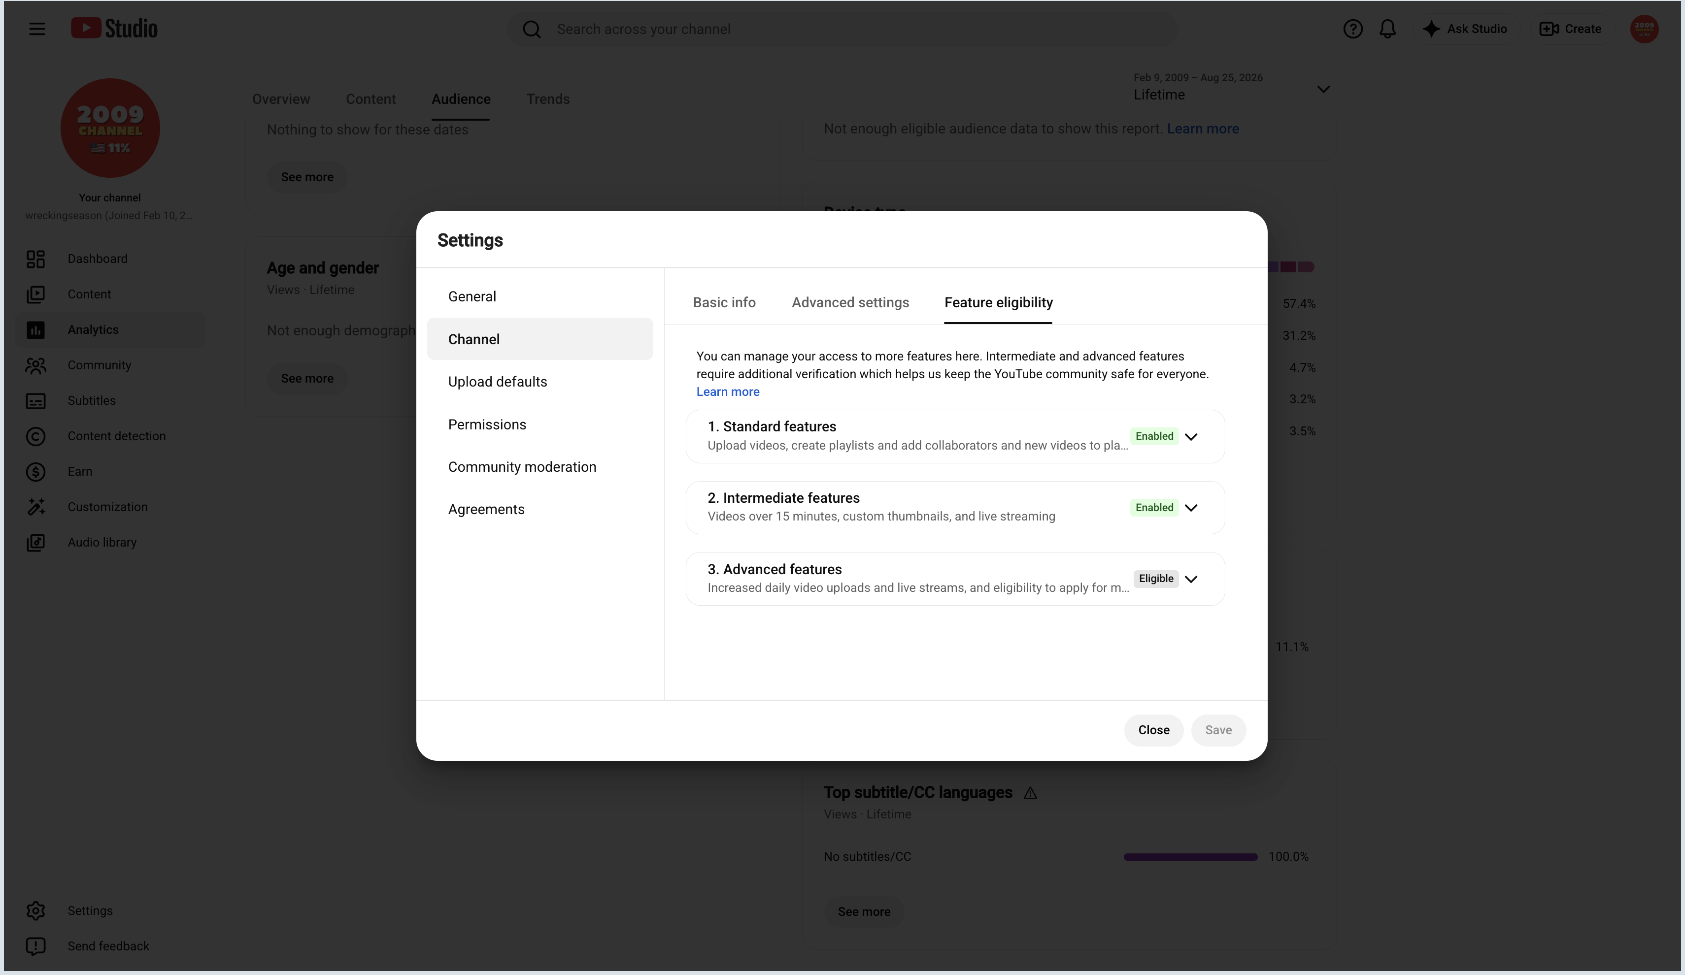Screen dimensions: 1685x975
Task: Click the Enabled badge on Intermediate features
Action: click(1154, 507)
